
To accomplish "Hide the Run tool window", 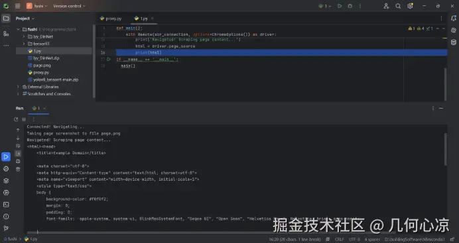I will (441, 108).
